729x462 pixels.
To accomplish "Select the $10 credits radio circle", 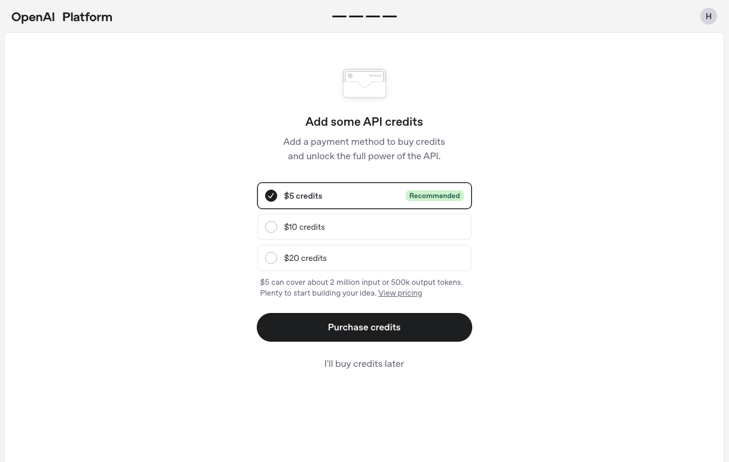I will [x=271, y=227].
